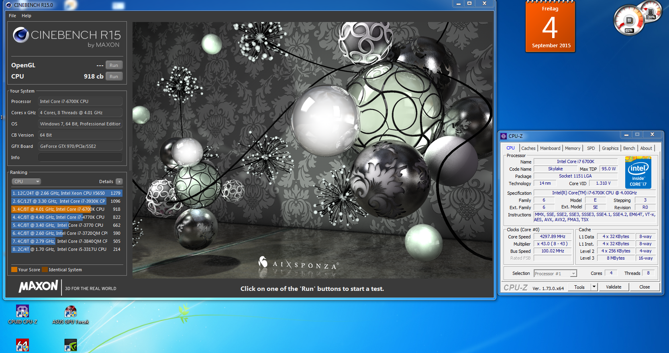Image resolution: width=669 pixels, height=353 pixels.
Task: Open the AIDA64 desktop shortcut icon
Action: [22, 345]
